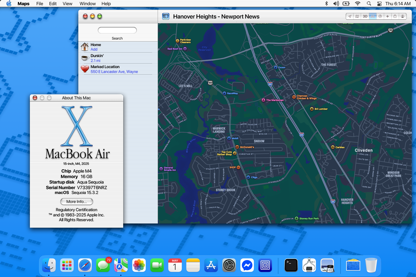Open Messenger from the Dock
The height and width of the screenshot is (277, 416).
[x=247, y=265]
